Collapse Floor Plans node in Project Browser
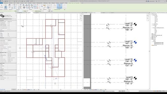The image size is (167, 94). click(x=152, y=15)
